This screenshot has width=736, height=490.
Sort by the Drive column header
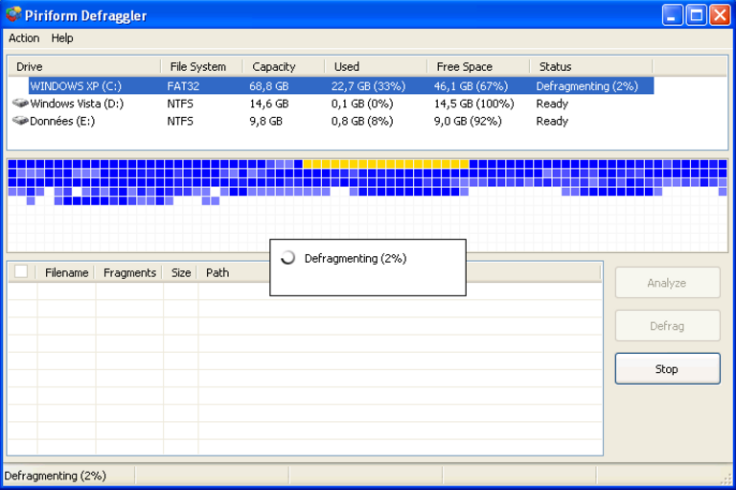pyautogui.click(x=84, y=67)
